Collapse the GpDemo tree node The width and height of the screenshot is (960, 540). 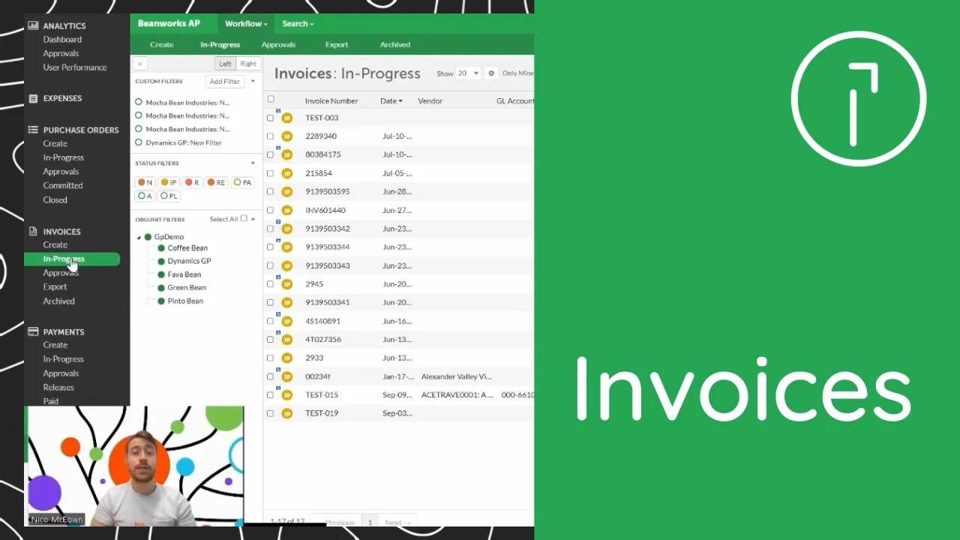click(x=139, y=237)
